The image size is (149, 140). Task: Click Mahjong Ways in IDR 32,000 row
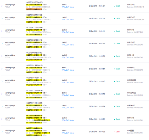coord(10,5)
